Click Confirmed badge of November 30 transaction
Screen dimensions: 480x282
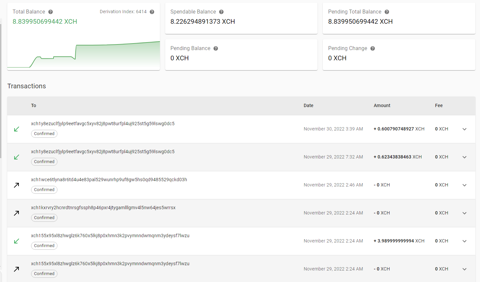coord(44,134)
